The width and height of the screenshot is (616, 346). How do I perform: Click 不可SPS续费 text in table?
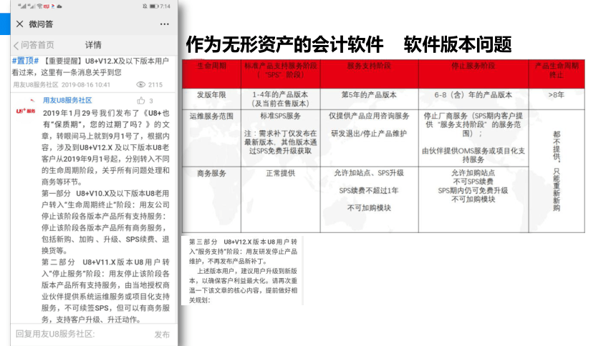(473, 182)
